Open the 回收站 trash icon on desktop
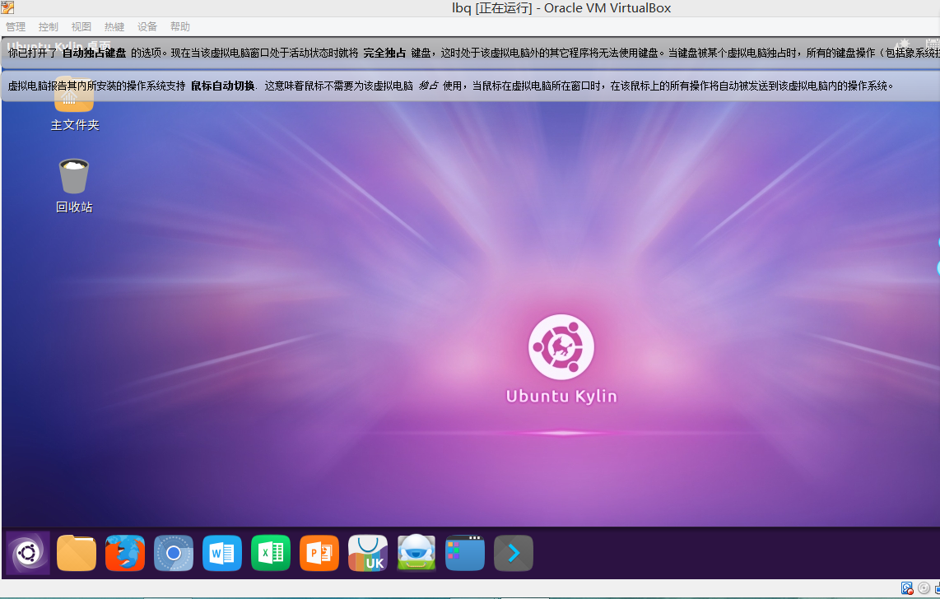 click(x=74, y=176)
